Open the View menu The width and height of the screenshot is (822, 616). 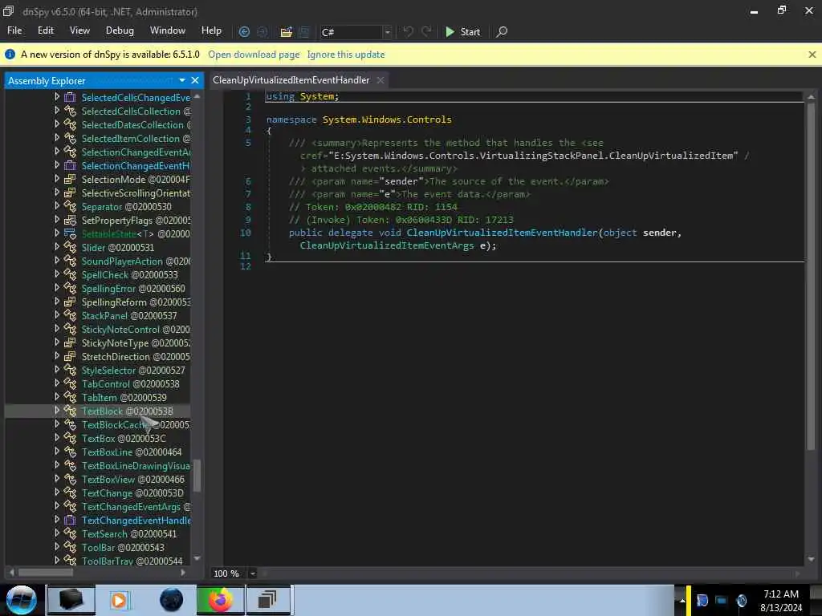(79, 30)
